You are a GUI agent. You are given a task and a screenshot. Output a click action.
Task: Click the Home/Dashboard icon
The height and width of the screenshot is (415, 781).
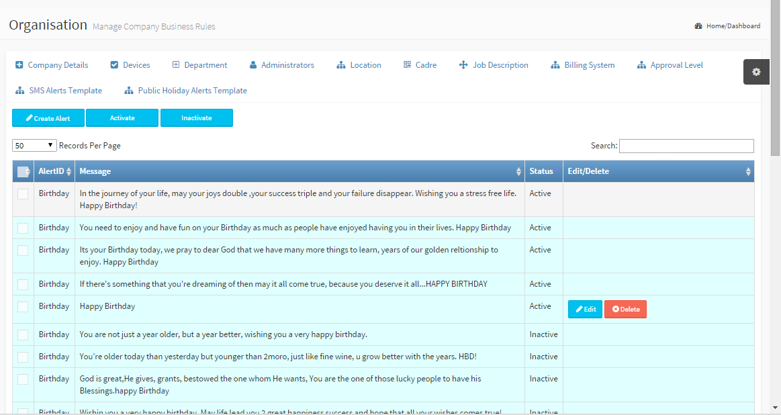coord(698,26)
